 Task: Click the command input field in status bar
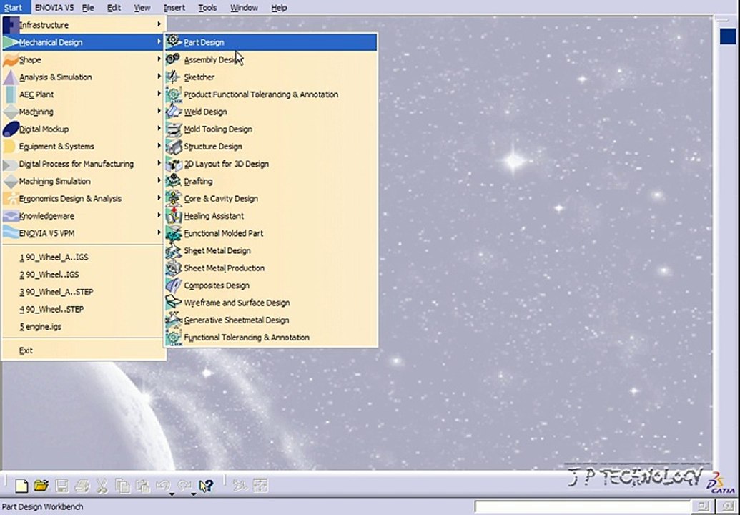click(582, 506)
